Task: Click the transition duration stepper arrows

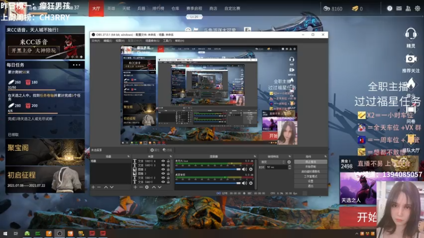Action: point(289,167)
